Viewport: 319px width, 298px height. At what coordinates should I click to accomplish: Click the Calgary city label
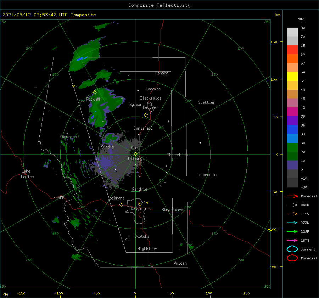click(x=138, y=208)
